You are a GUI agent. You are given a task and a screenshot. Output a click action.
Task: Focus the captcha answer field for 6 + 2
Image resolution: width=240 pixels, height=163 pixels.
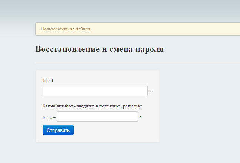coord(97,116)
